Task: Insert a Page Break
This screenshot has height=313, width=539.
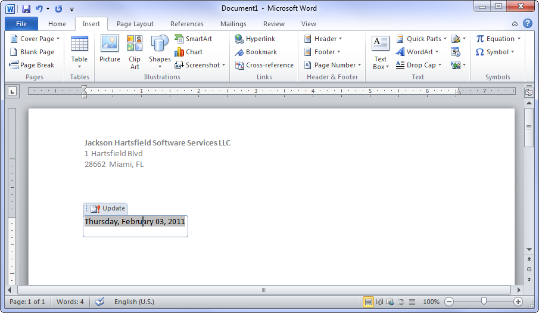Action: pos(32,65)
